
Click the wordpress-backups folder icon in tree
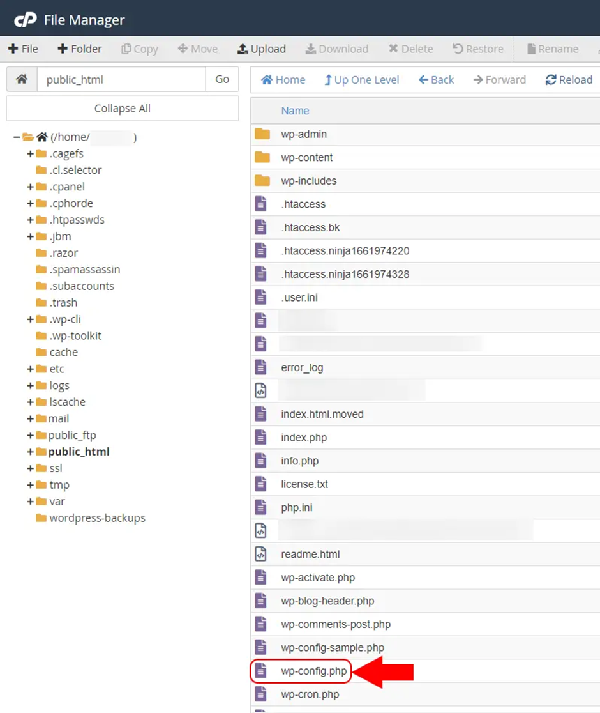tap(41, 517)
